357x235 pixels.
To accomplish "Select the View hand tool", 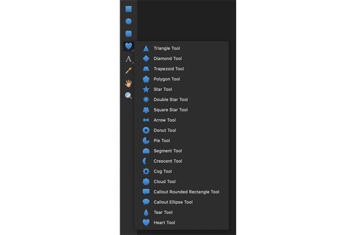I will (129, 83).
